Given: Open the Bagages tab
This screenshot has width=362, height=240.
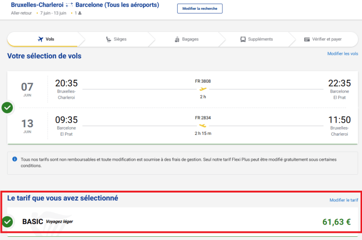Looking at the screenshot, I should click(186, 39).
